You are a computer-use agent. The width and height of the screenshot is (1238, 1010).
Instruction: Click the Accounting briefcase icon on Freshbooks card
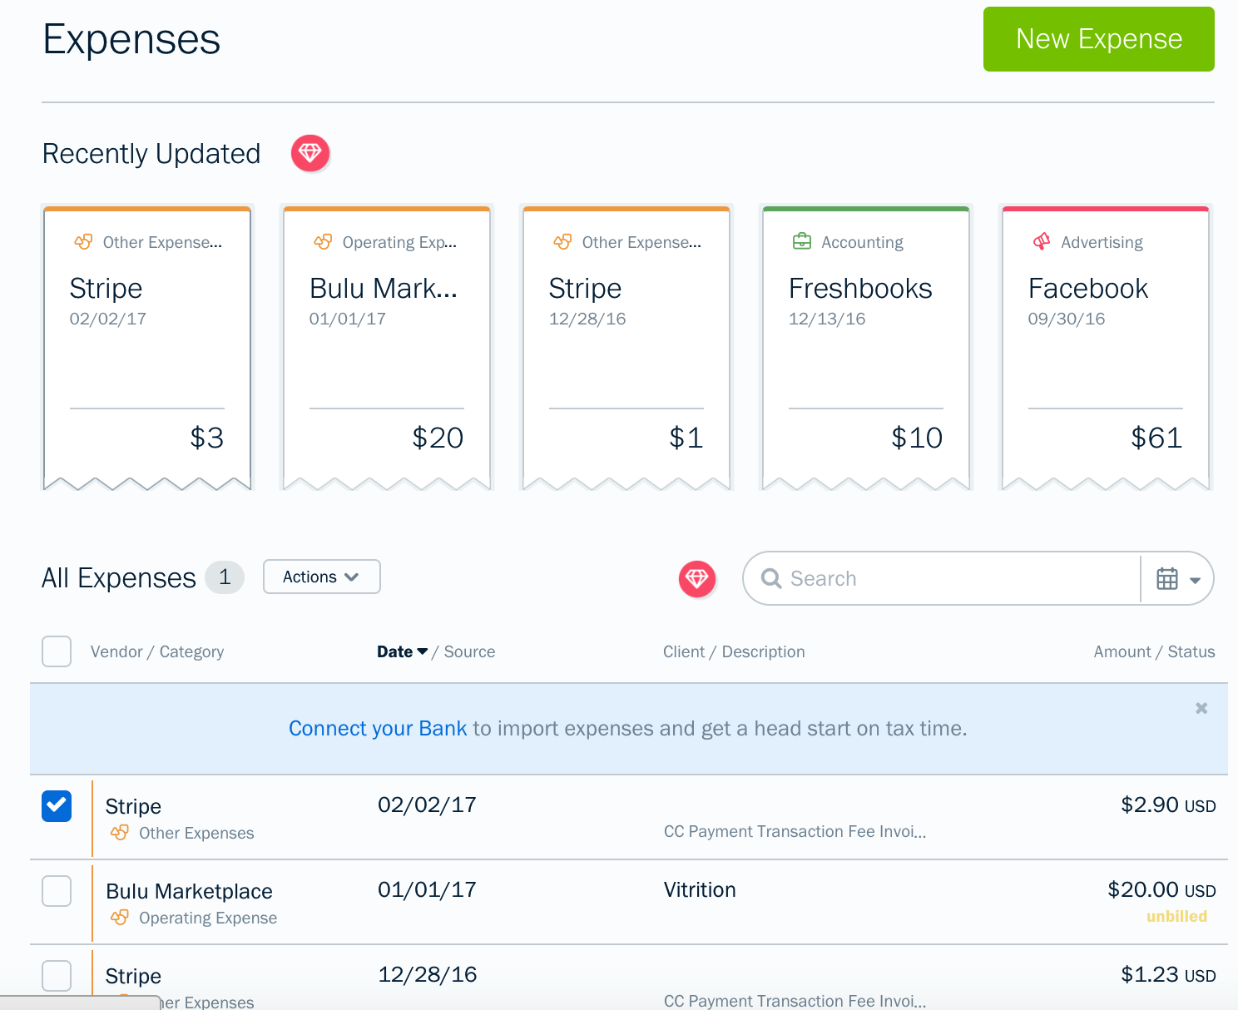coord(801,242)
